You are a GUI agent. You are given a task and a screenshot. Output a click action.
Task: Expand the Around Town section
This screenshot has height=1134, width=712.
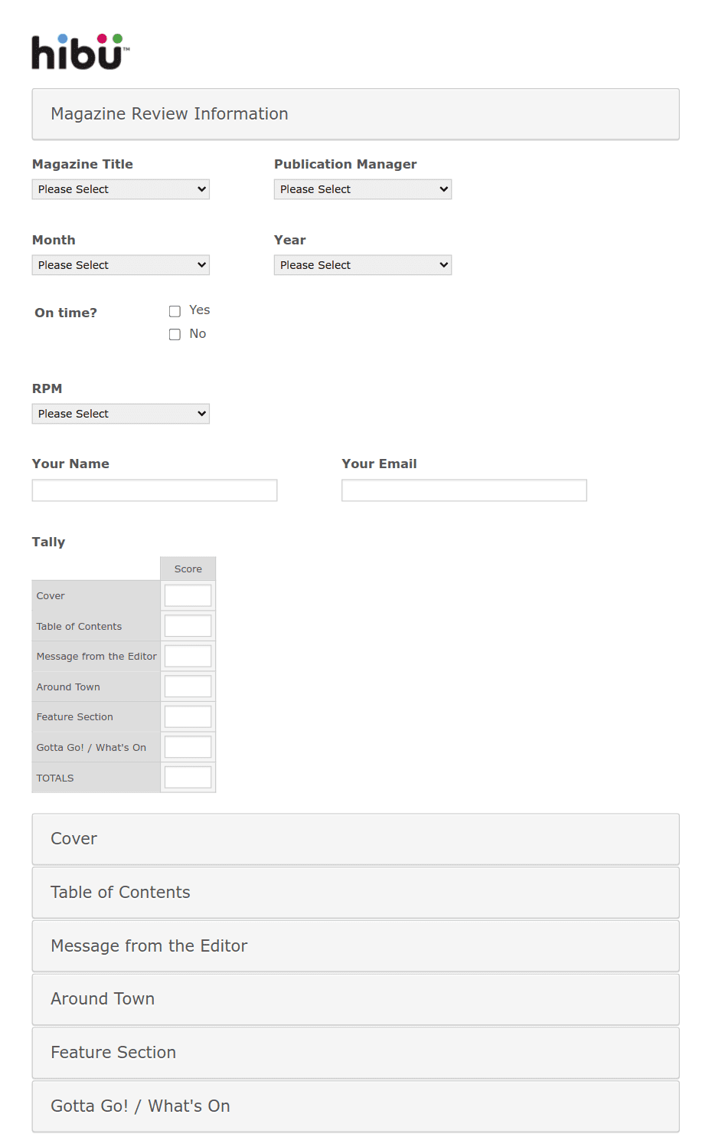[355, 999]
